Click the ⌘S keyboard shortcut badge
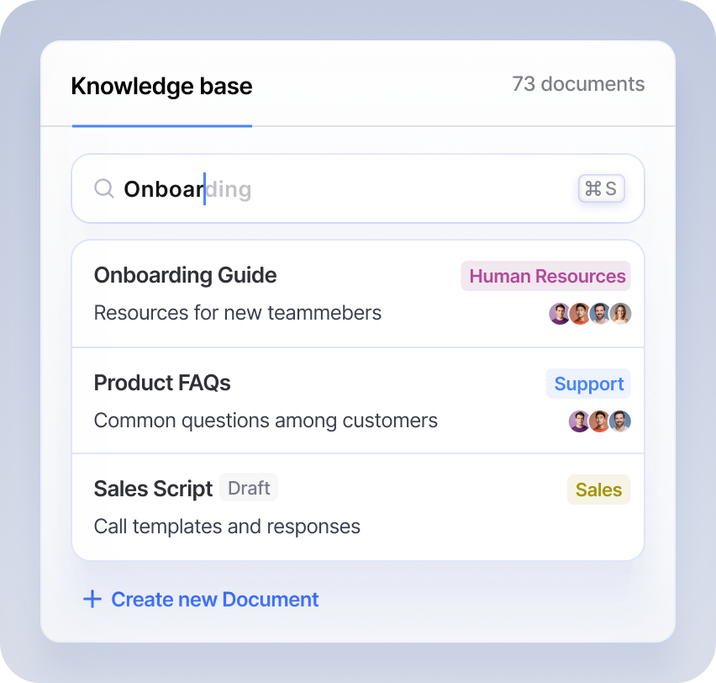 [601, 188]
